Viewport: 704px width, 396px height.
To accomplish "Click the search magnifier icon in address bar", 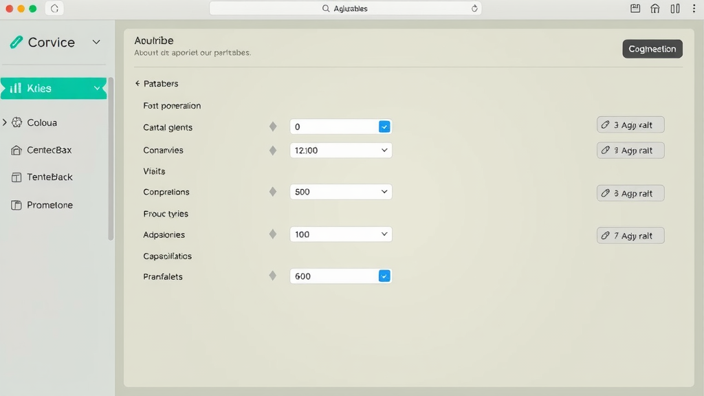I will pos(326,8).
